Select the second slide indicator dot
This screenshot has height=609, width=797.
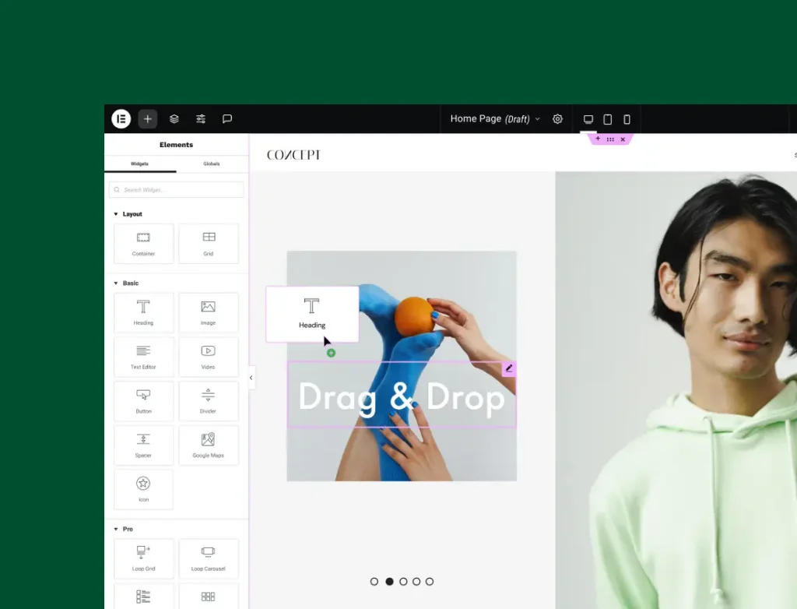tap(389, 582)
